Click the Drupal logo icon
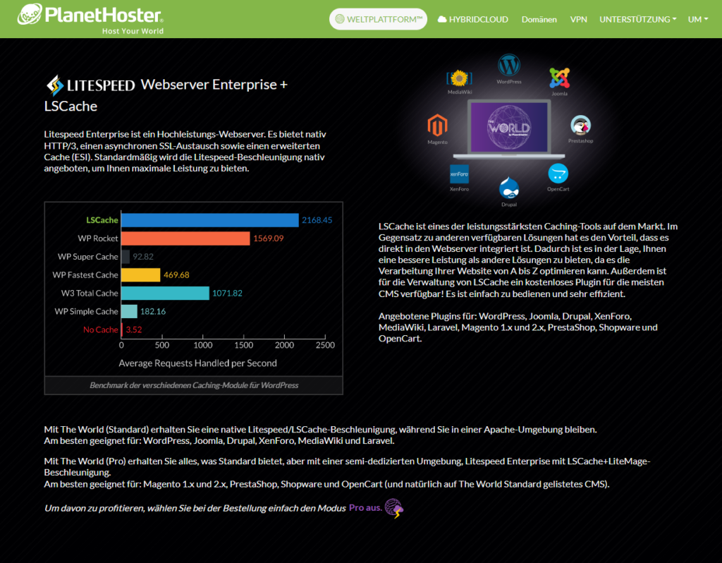 pos(509,188)
